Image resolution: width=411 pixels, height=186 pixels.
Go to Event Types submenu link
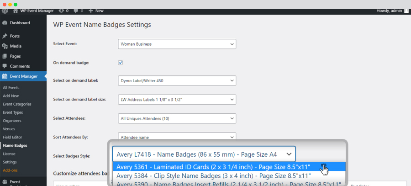(x=13, y=112)
